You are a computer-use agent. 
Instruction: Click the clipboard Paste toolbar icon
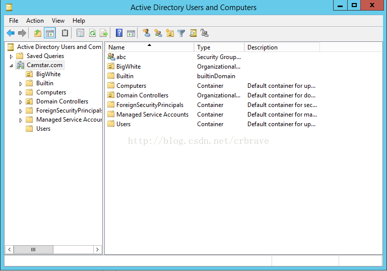pos(65,33)
